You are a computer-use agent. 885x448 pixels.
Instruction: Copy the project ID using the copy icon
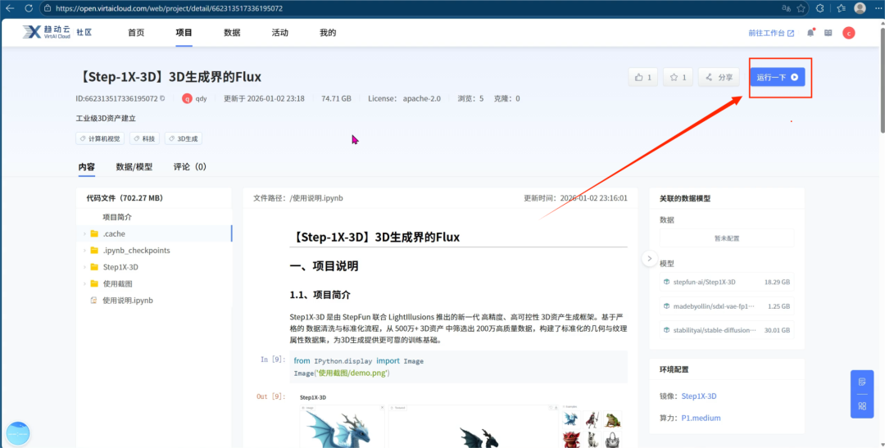[162, 98]
